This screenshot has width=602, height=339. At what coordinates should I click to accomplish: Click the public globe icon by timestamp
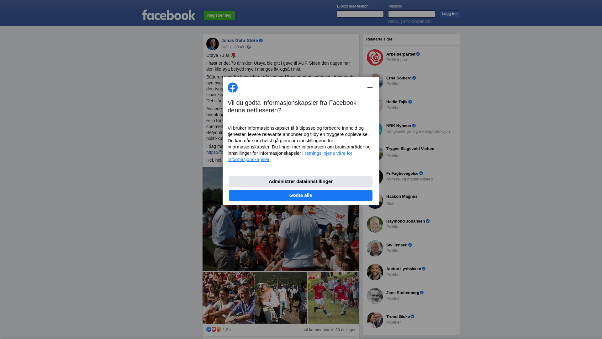click(x=249, y=47)
